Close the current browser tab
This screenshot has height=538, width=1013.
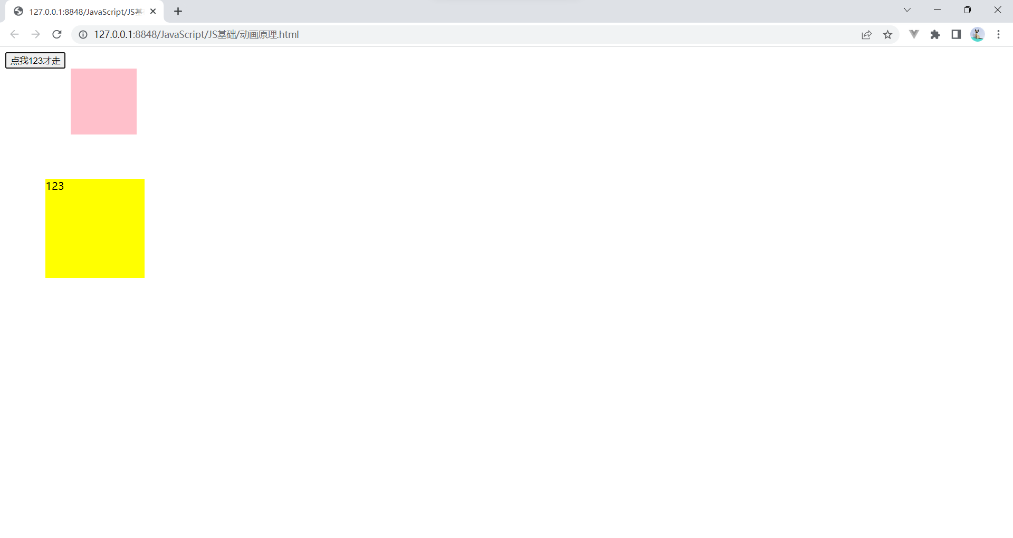152,11
